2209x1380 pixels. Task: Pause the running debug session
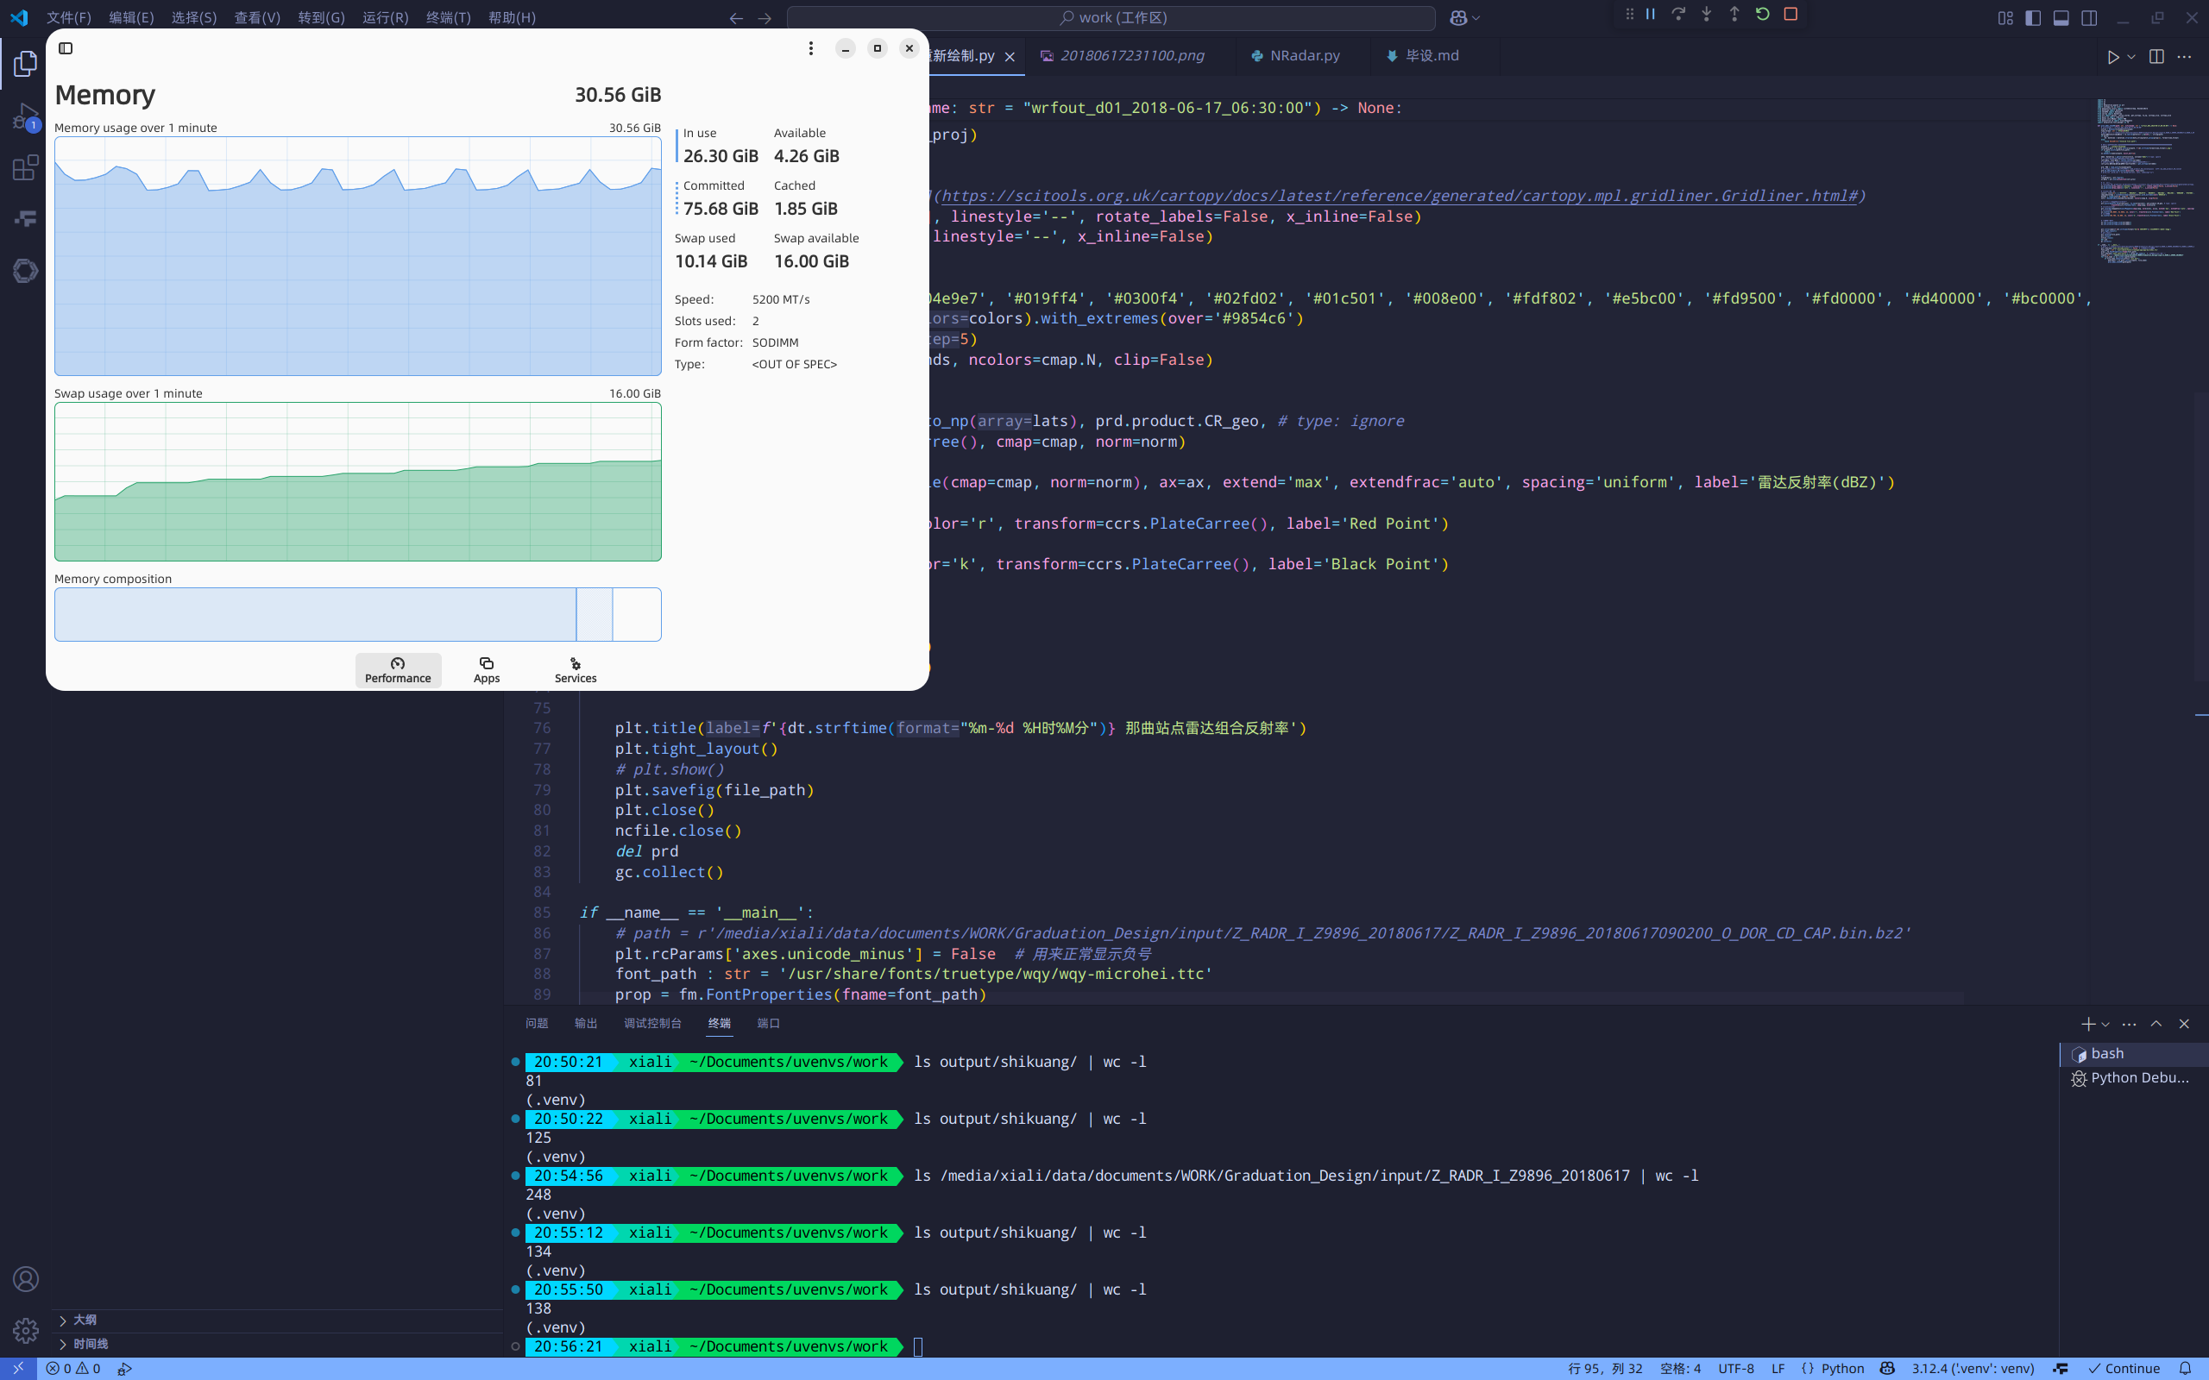[x=1651, y=15]
